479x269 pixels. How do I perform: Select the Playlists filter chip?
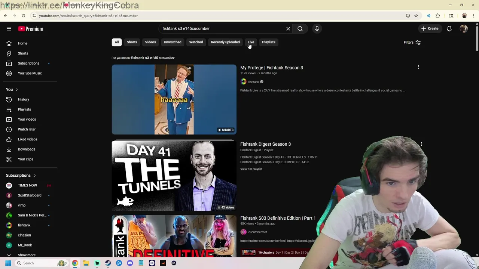[269, 42]
